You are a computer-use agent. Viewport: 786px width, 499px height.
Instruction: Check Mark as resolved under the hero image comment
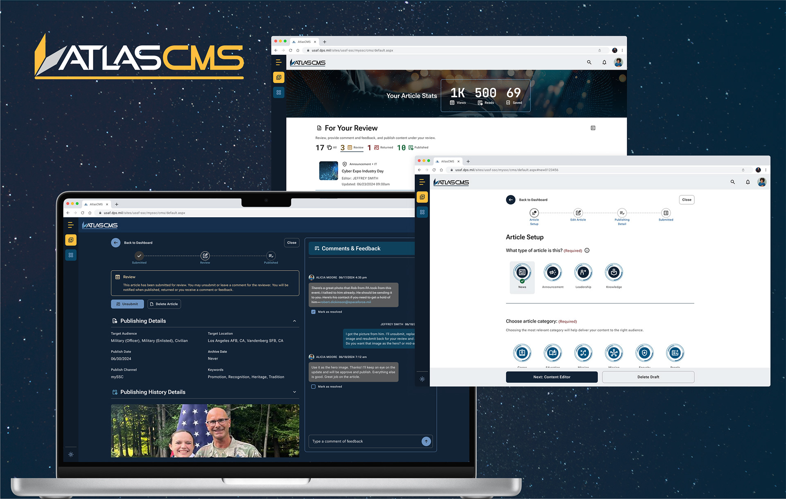coord(313,386)
